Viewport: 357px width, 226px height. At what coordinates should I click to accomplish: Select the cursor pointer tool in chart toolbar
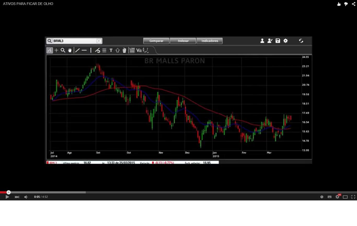pyautogui.click(x=50, y=50)
